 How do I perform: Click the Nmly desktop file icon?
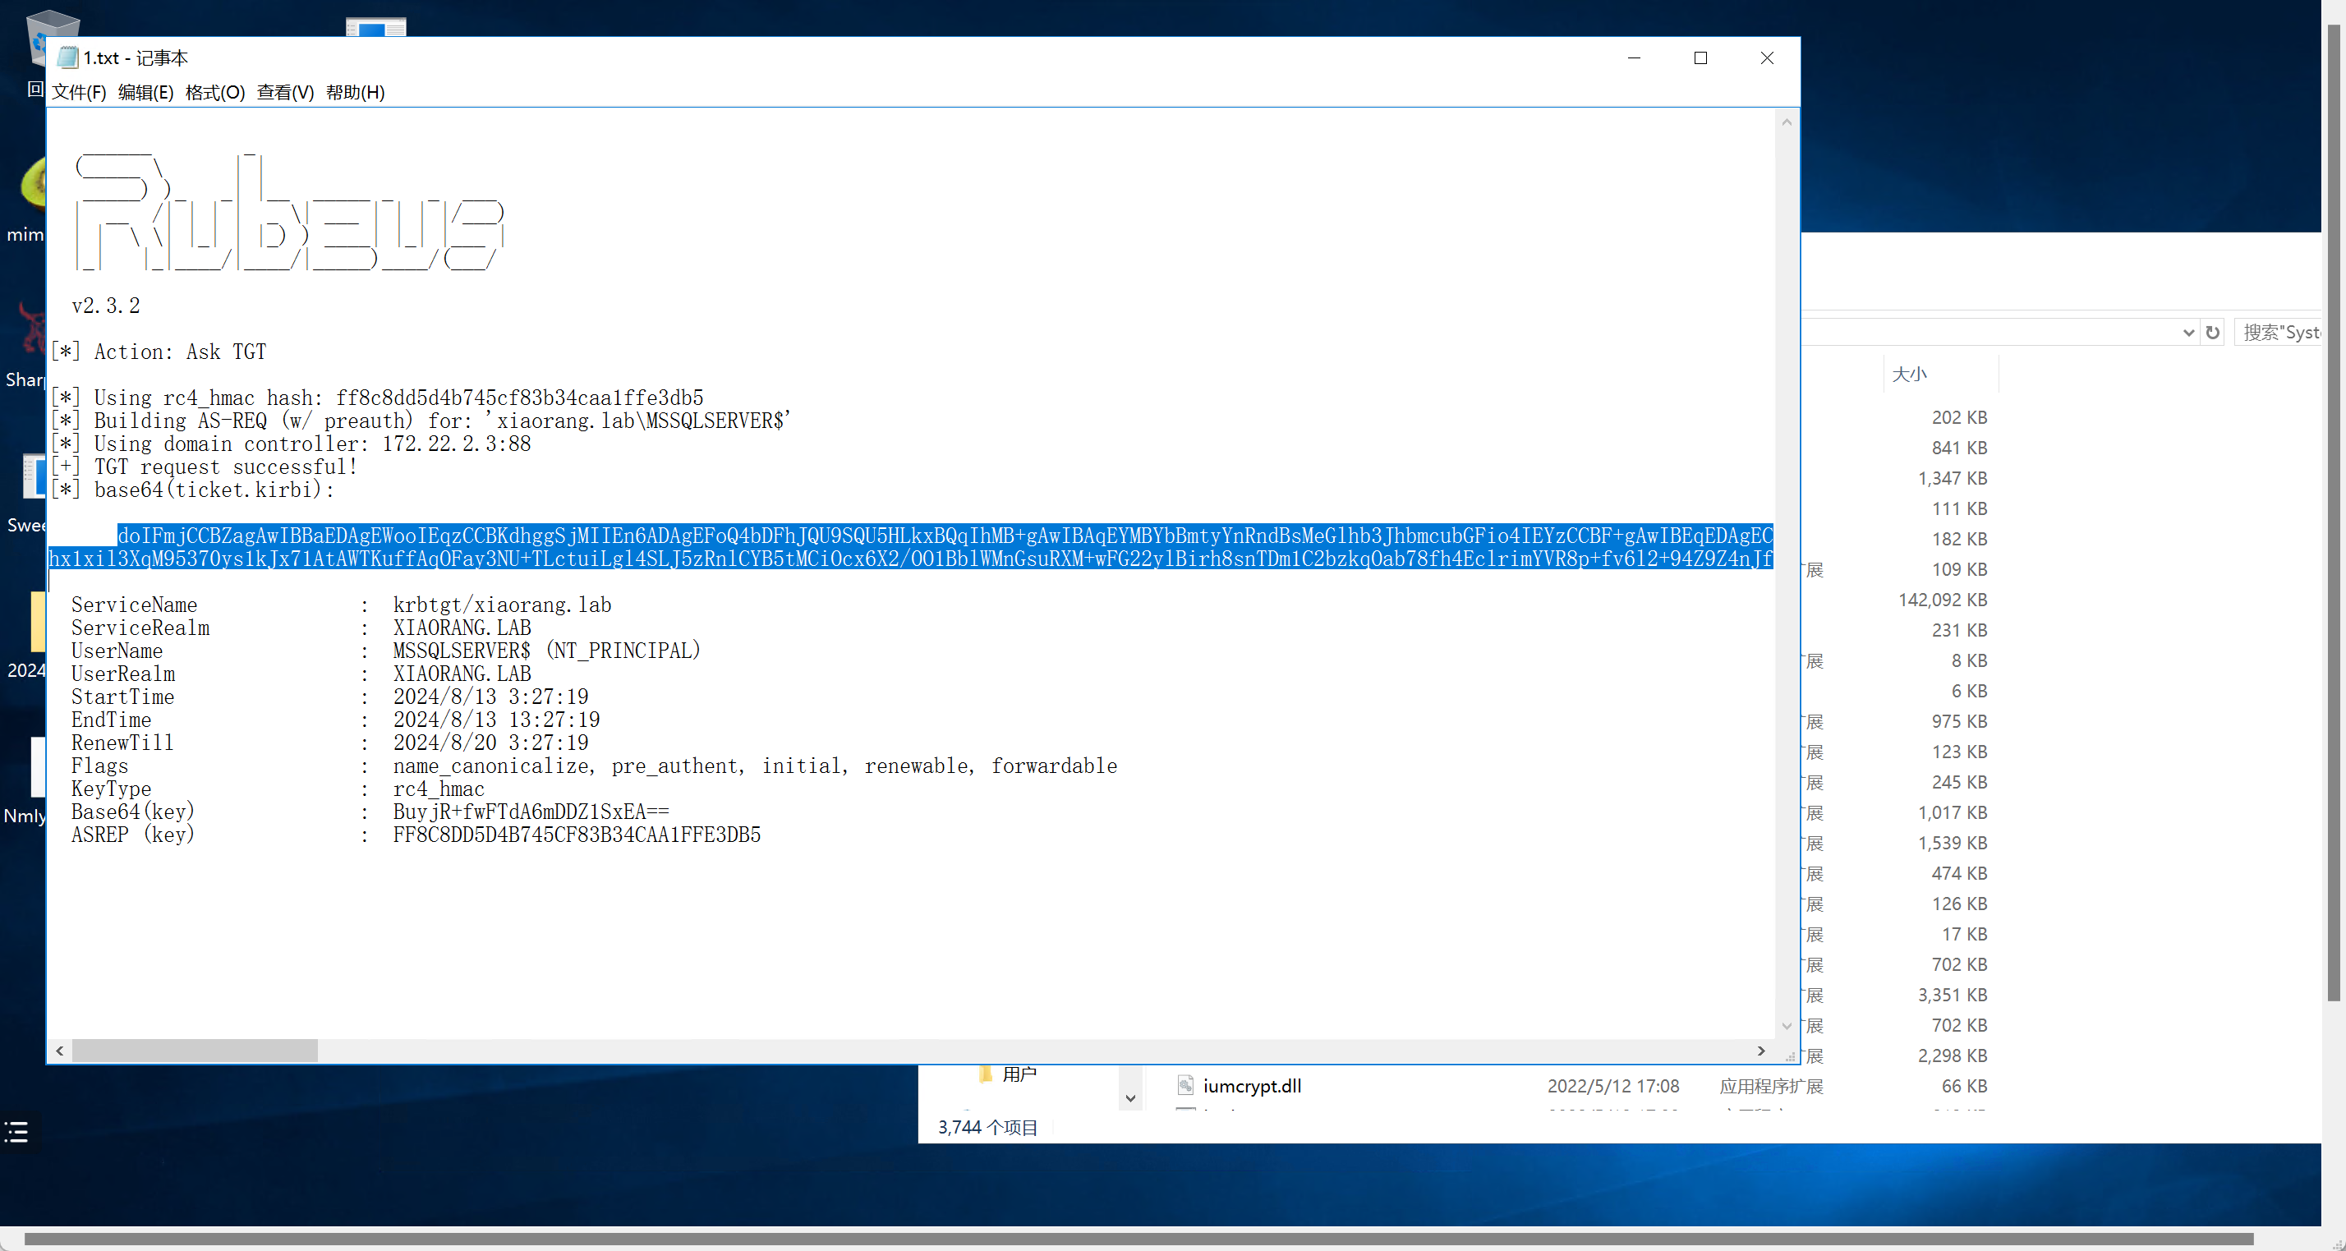tap(25, 781)
